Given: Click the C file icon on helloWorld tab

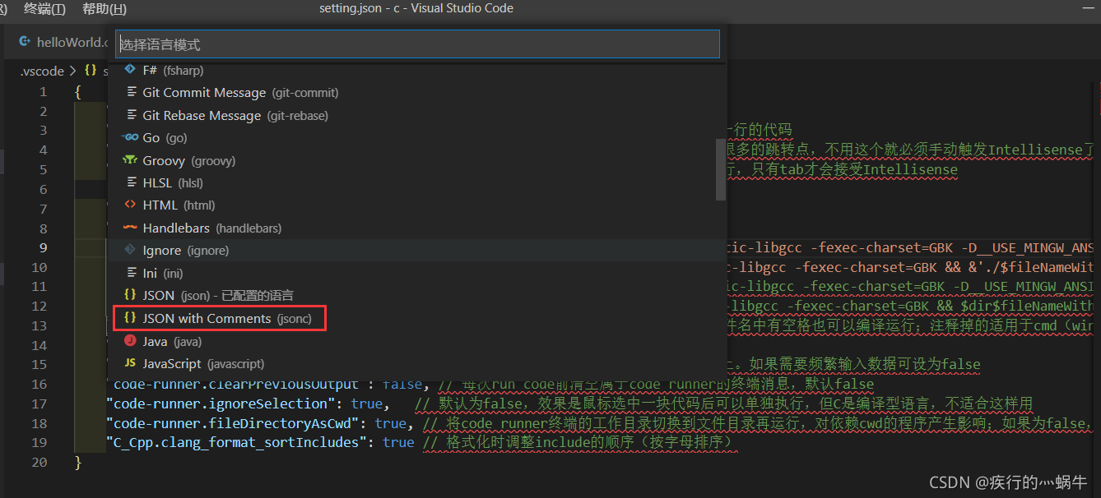Looking at the screenshot, I should pos(25,42).
